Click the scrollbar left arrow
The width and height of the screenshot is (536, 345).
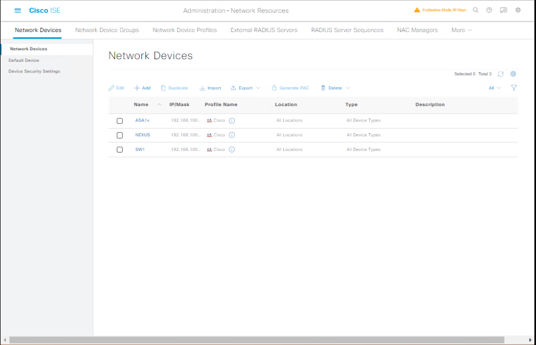coord(5,340)
